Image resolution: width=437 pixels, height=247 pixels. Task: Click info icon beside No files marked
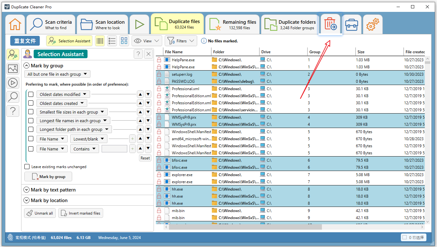tap(204, 41)
